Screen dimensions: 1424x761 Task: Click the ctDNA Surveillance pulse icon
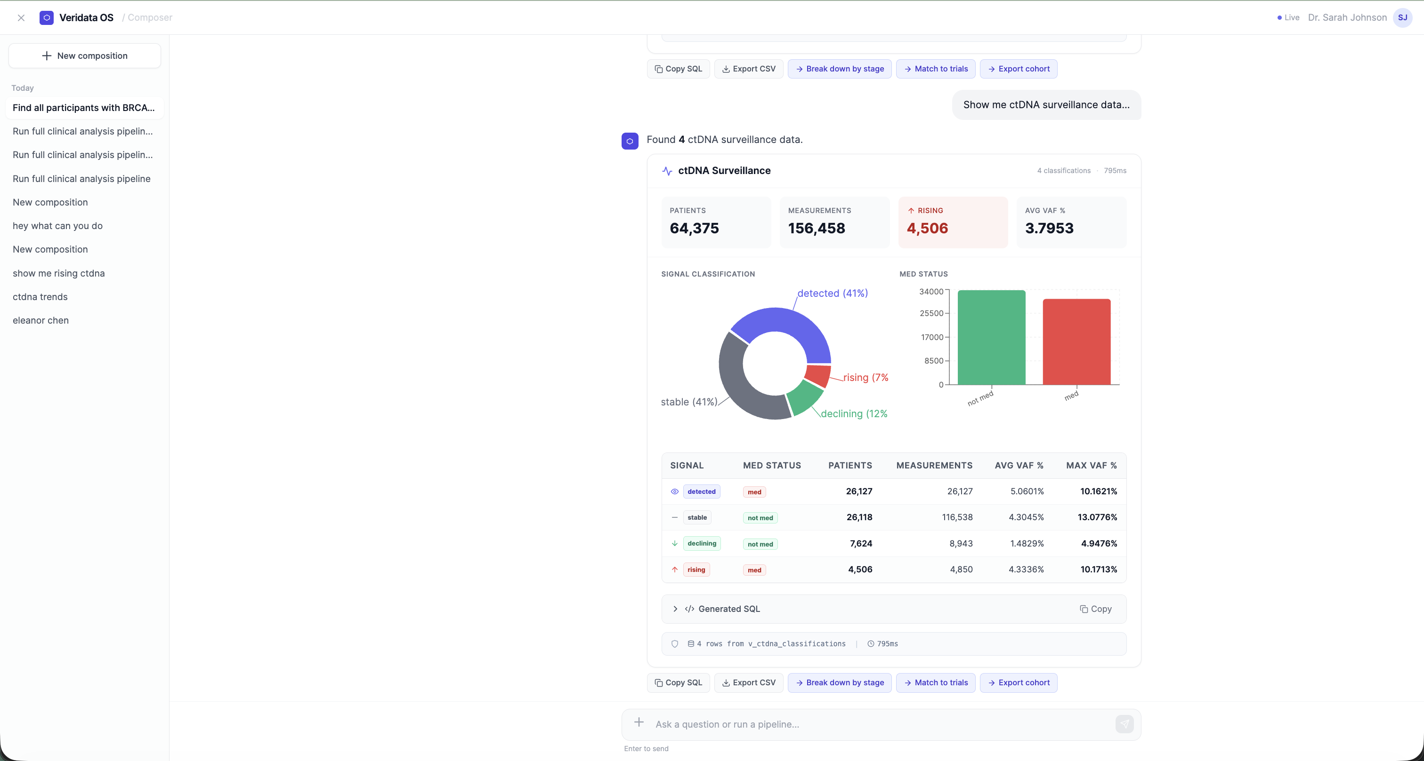pos(667,171)
